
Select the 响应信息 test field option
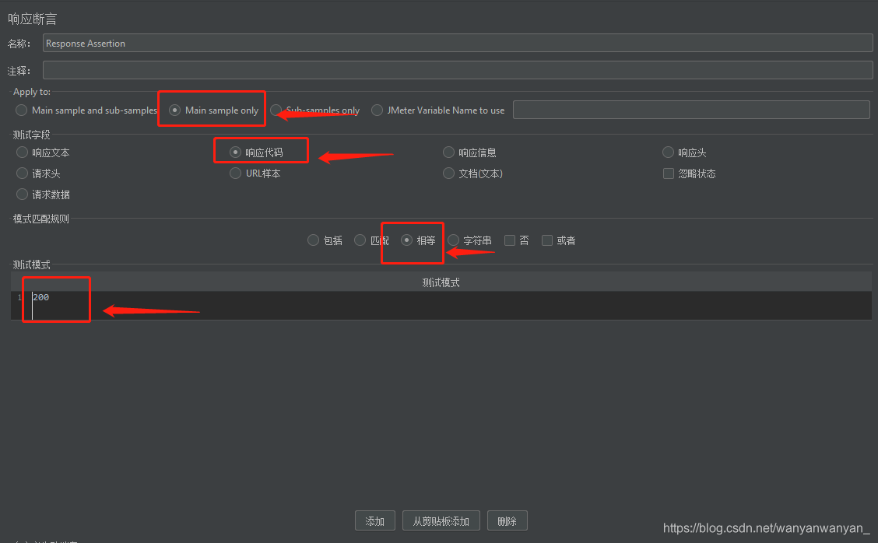[x=448, y=152]
